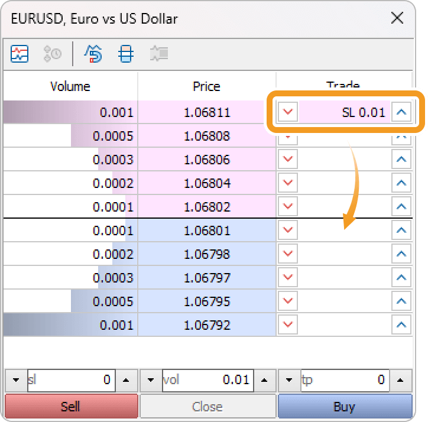
Task: Increase the sl value with up arrow
Action: coord(126,380)
